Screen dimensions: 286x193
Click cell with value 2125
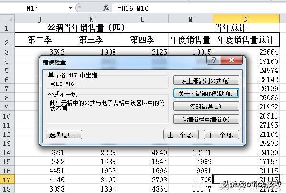(143, 52)
